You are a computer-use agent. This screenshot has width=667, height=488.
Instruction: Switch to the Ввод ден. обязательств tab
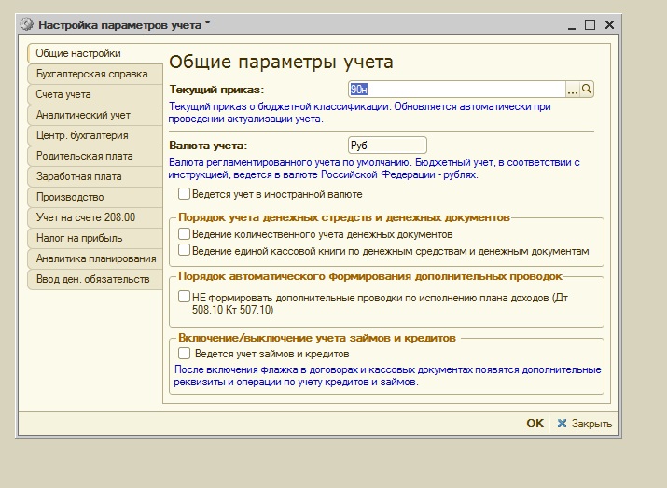(x=94, y=279)
